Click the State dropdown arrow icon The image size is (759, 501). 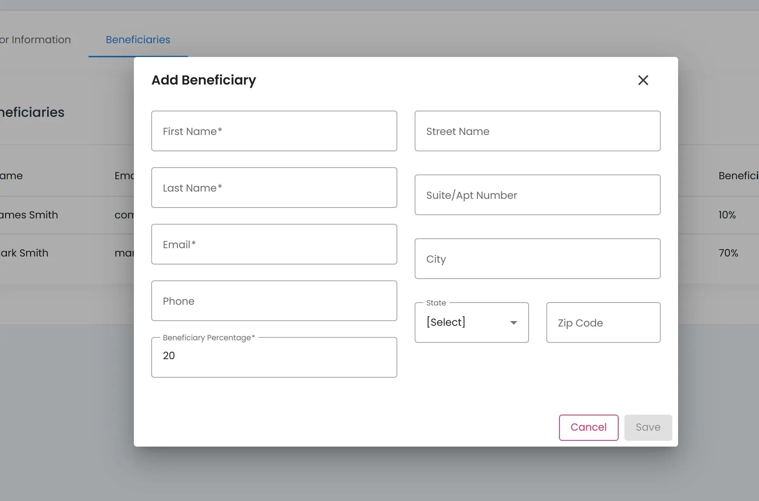(x=513, y=323)
